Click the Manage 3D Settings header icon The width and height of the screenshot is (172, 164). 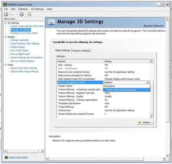[51, 22]
